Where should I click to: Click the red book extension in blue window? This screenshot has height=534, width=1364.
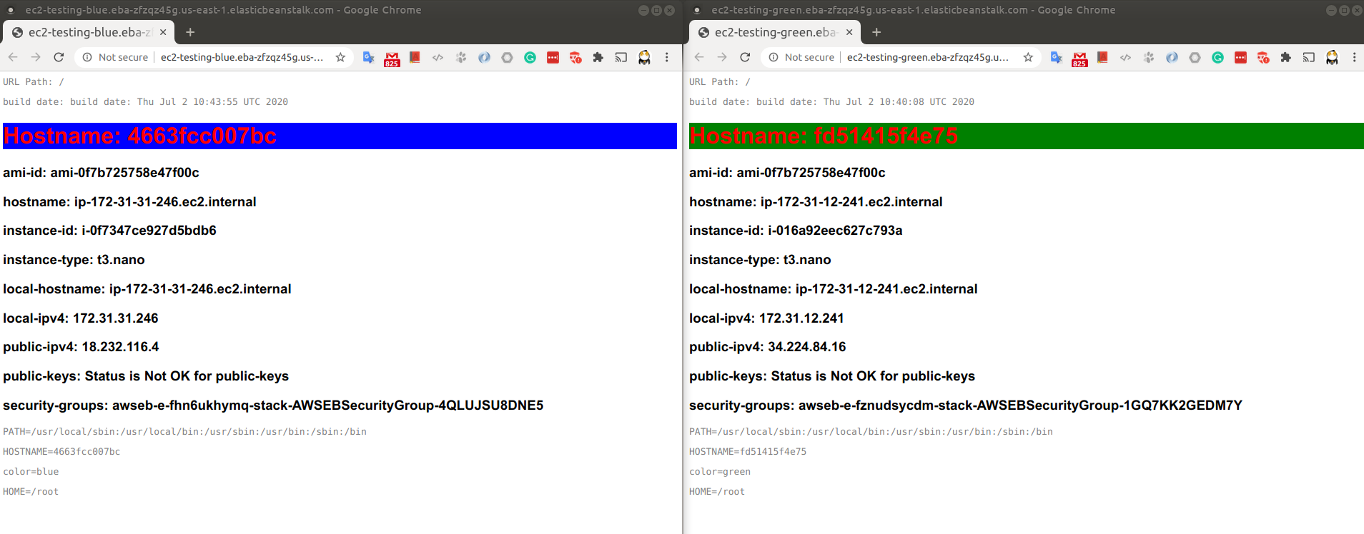(415, 57)
